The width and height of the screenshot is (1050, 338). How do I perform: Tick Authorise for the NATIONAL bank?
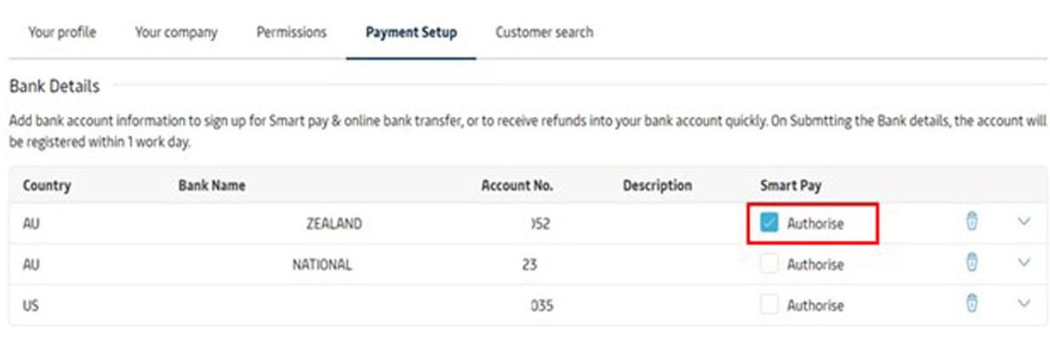[769, 264]
